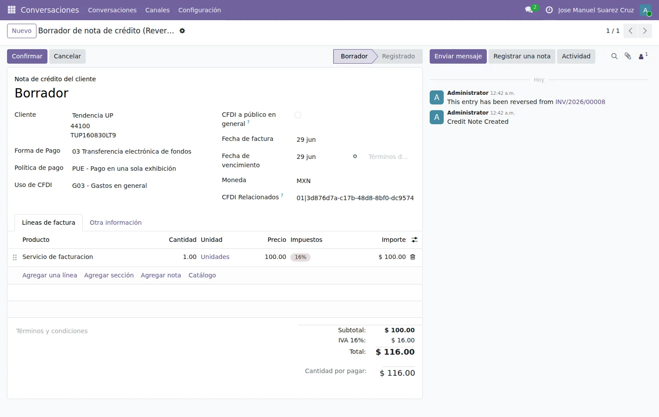The image size is (659, 417).
Task: Click the Importe column header
Action: point(394,240)
